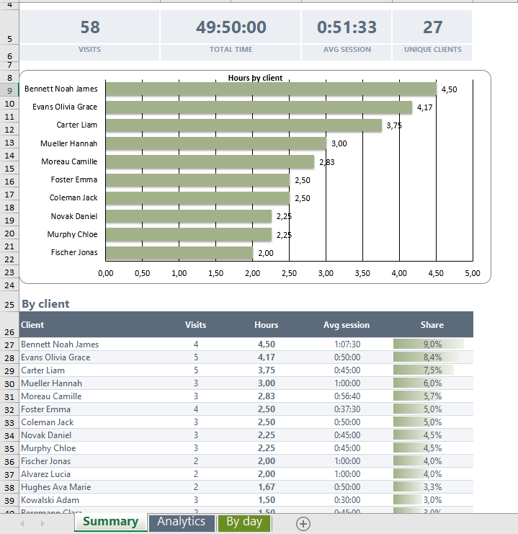Click the AVG SESSION label cell
Viewport: 518px width, 534px height.
click(x=347, y=52)
